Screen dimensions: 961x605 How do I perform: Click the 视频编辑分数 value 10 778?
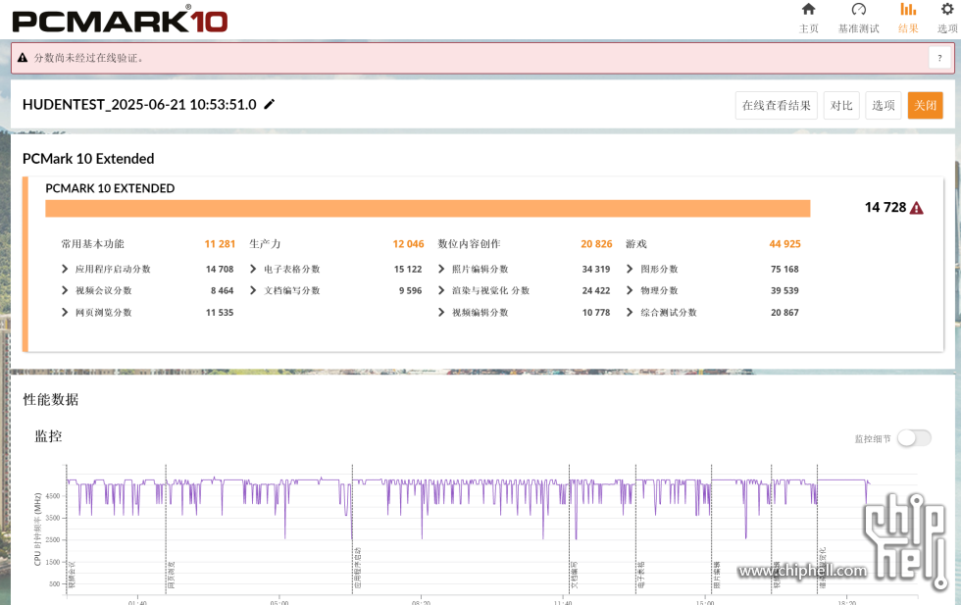[x=596, y=313]
